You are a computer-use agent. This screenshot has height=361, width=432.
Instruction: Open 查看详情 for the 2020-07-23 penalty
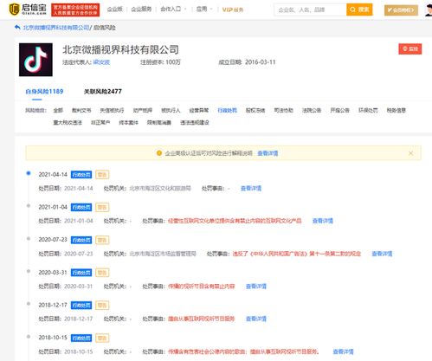382,254
